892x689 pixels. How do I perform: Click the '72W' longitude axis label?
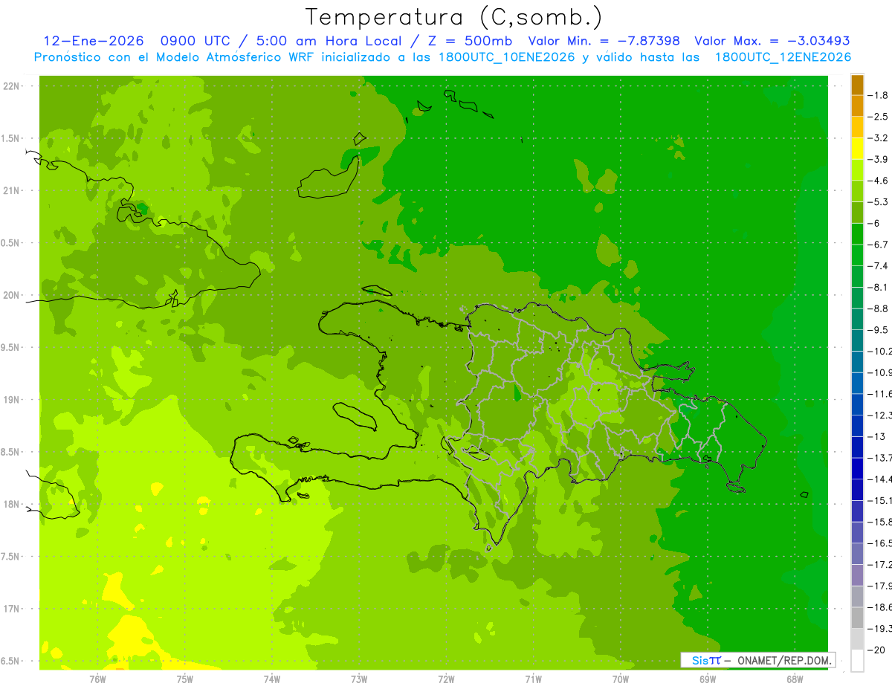coord(446,679)
